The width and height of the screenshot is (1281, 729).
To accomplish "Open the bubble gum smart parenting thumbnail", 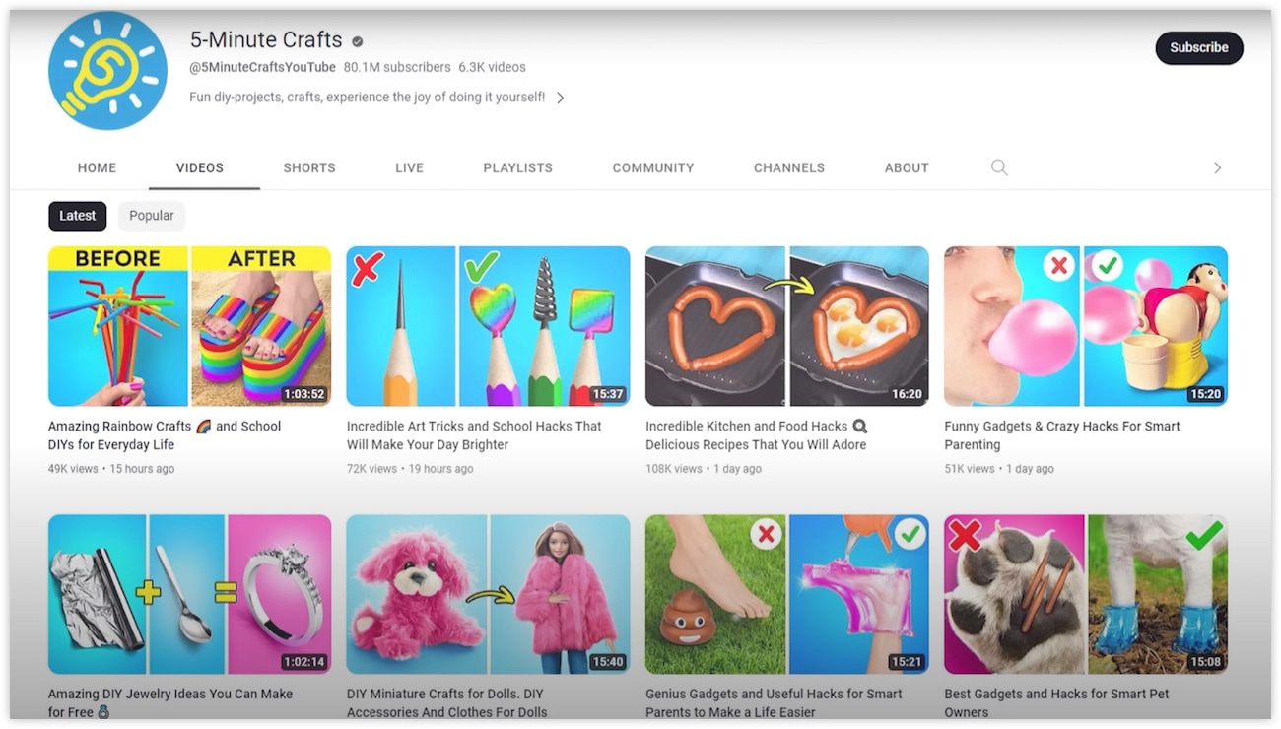I will tap(1086, 326).
